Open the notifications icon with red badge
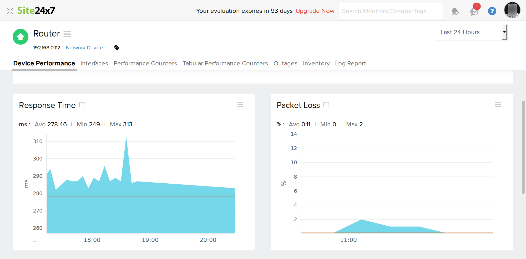This screenshot has width=526, height=259. pyautogui.click(x=474, y=11)
